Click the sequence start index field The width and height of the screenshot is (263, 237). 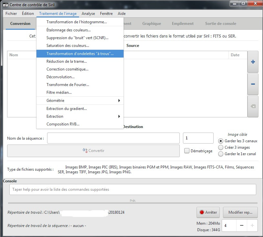pyautogui.click(x=198, y=138)
